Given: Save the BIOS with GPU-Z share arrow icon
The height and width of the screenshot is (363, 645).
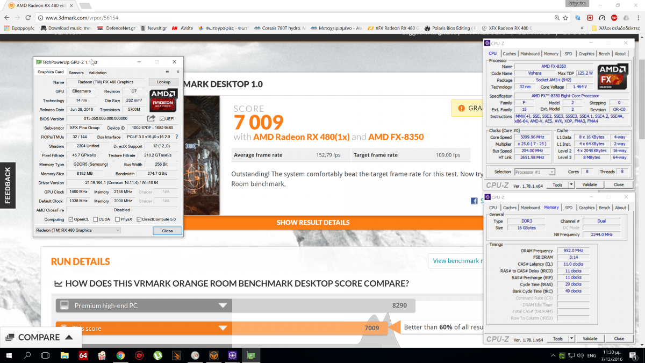Looking at the screenshot, I should coord(151,118).
